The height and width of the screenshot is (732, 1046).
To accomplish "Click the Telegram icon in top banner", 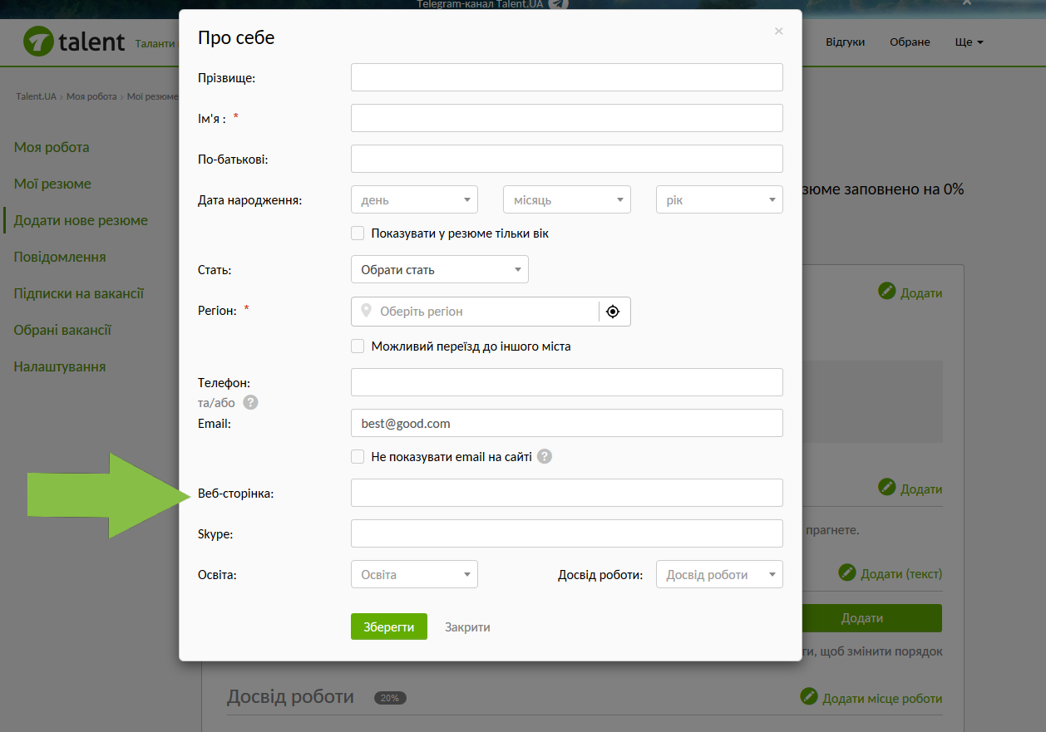I will [560, 3].
